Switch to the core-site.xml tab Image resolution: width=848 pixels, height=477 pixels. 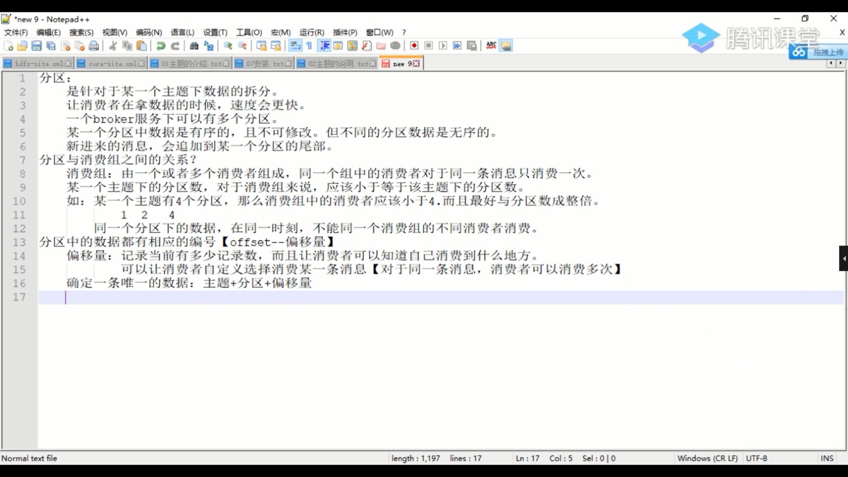tap(112, 64)
